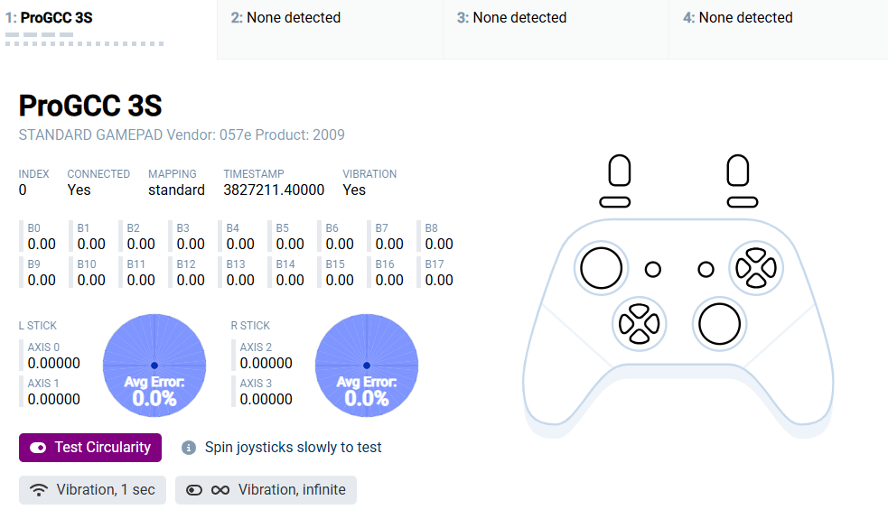Image resolution: width=888 pixels, height=528 pixels.
Task: Click the face buttons cluster on controller diagram
Action: tap(756, 268)
